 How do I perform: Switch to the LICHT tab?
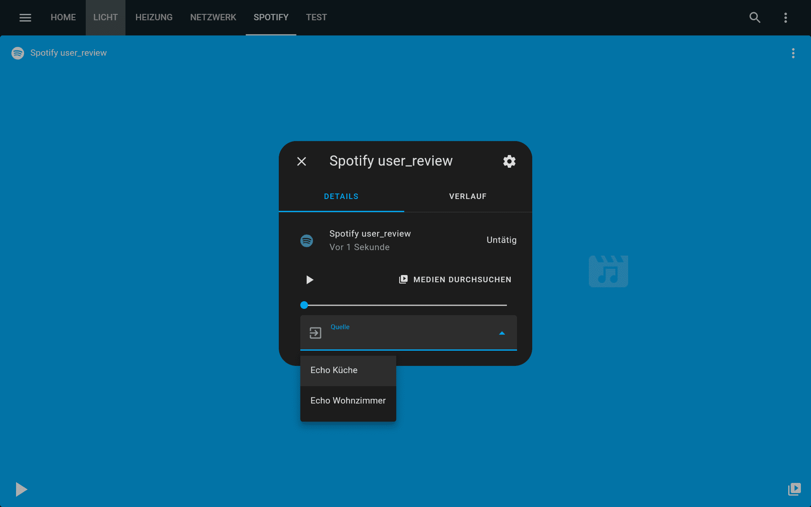click(x=106, y=17)
